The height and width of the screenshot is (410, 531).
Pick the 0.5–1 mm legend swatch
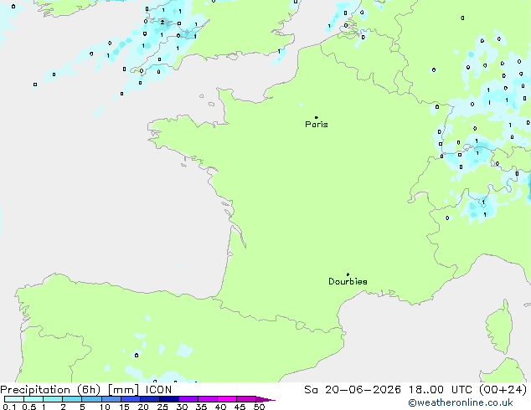coord(34,399)
